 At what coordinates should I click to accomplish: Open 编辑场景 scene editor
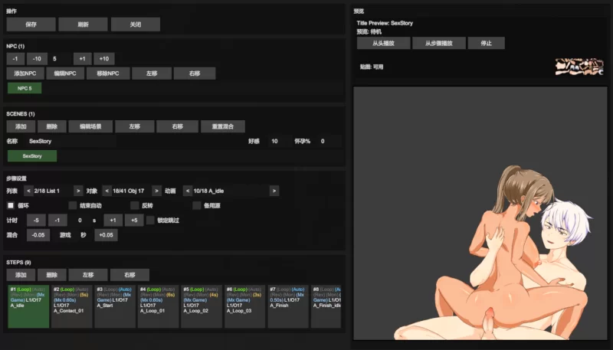pyautogui.click(x=90, y=126)
